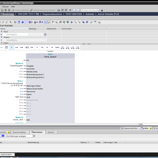The image size is (158, 158).
Task: Click the Hinzufügen field under Output
Action: pyautogui.click(x=15, y=40)
